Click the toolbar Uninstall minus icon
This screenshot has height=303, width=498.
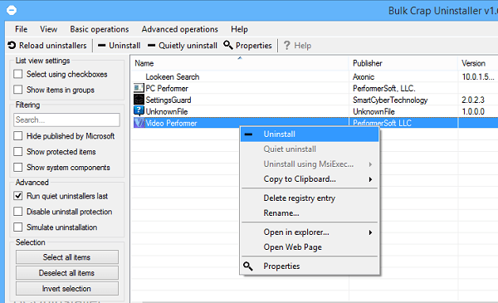101,46
